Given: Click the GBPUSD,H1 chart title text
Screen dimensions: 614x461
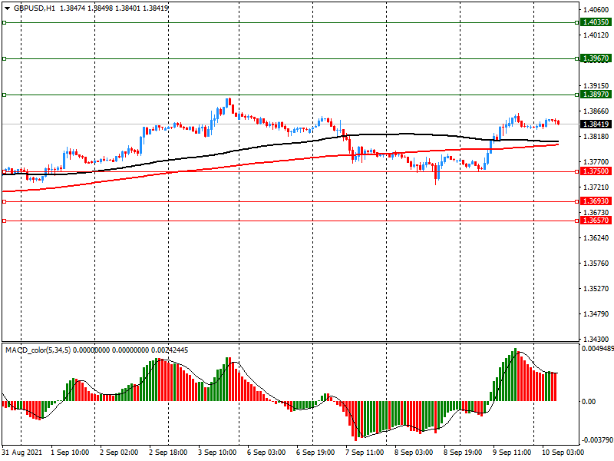Looking at the screenshot, I should tap(35, 8).
